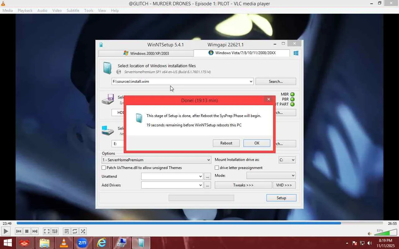Open the VHD >>> options
Viewport: 399px width, 249px height.
coord(284,185)
